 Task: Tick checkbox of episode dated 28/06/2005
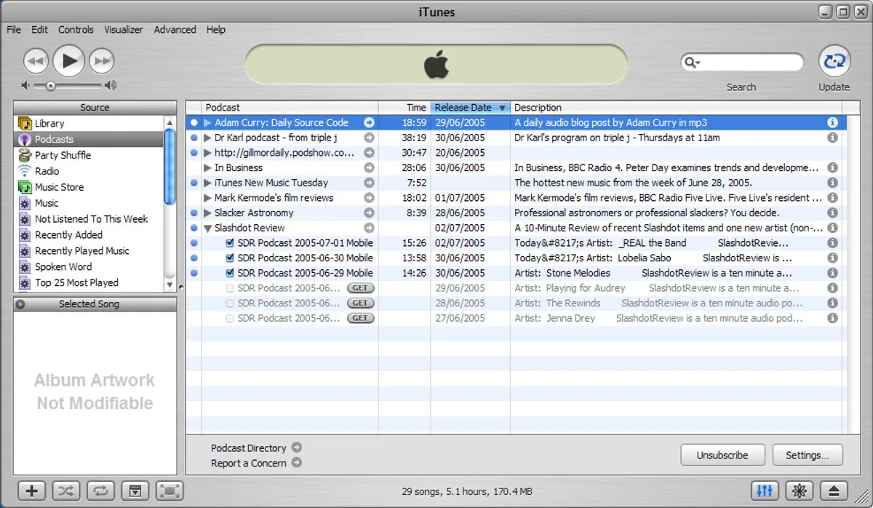coord(230,303)
